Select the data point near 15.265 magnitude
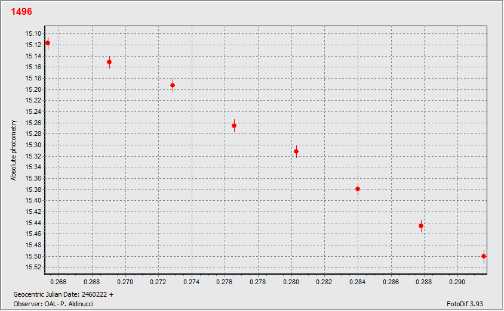The width and height of the screenshot is (504, 311). 234,126
